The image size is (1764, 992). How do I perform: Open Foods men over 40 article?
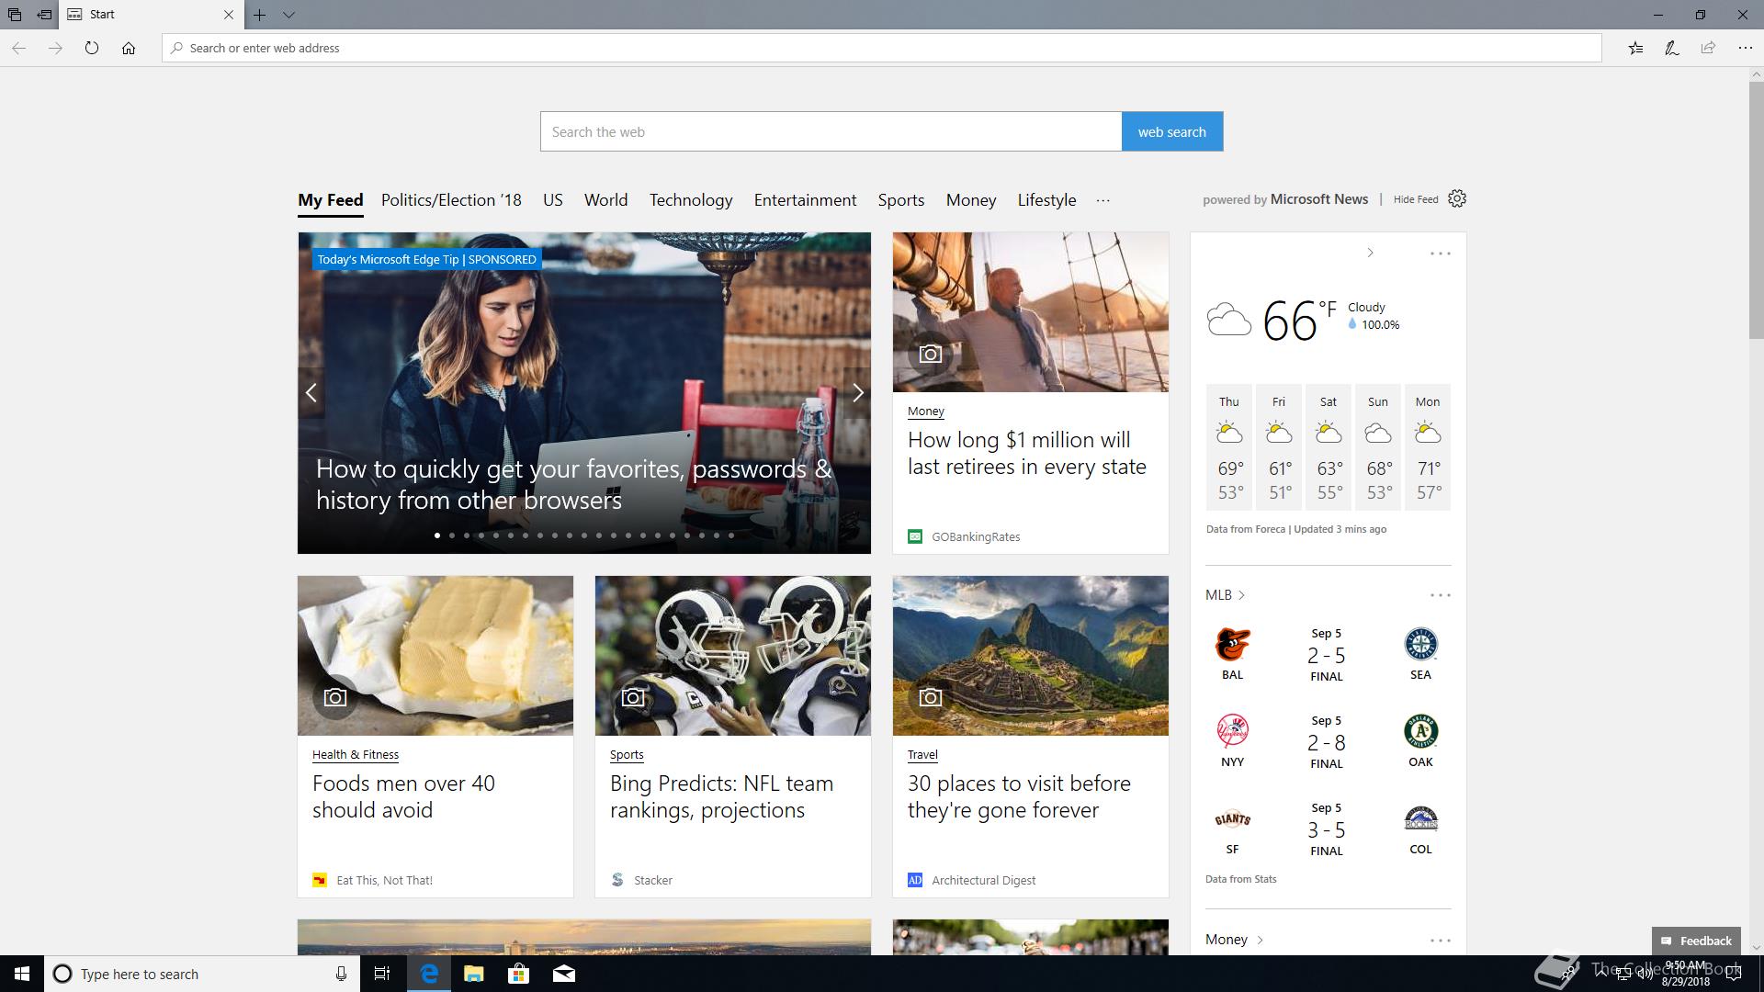click(403, 796)
